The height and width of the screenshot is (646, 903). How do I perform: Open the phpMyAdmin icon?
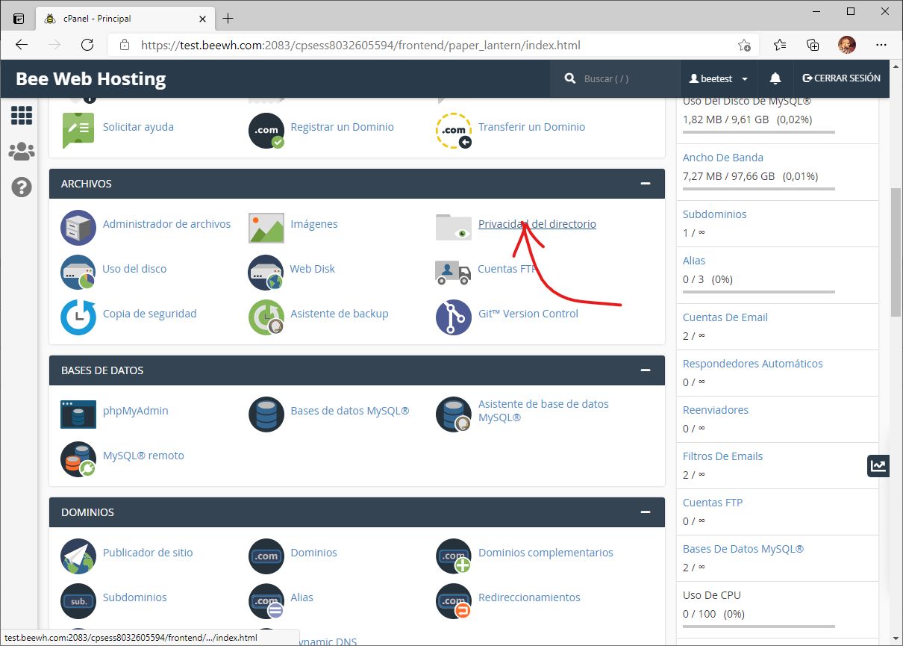coord(78,414)
